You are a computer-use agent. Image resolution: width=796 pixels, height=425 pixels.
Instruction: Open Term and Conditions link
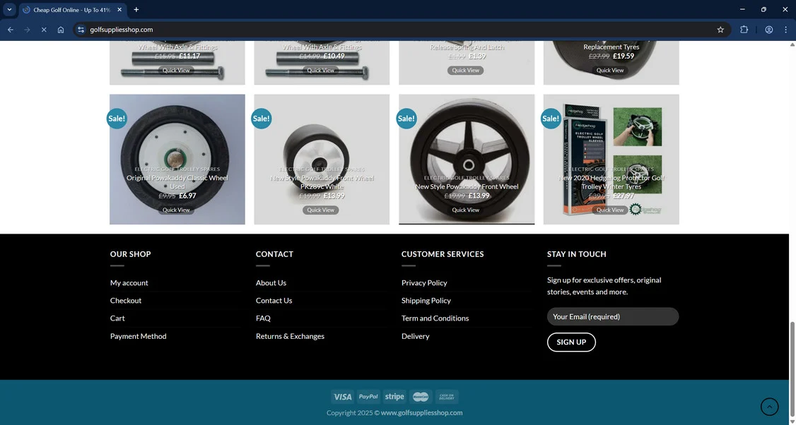[x=435, y=318]
